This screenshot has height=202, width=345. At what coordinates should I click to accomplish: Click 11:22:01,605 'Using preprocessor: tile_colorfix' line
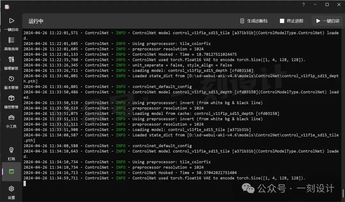tap(117, 43)
